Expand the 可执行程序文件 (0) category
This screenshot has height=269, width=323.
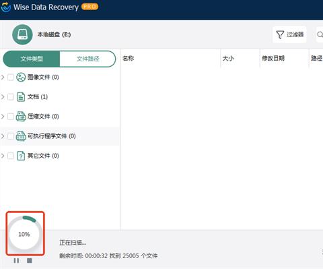click(x=3, y=136)
